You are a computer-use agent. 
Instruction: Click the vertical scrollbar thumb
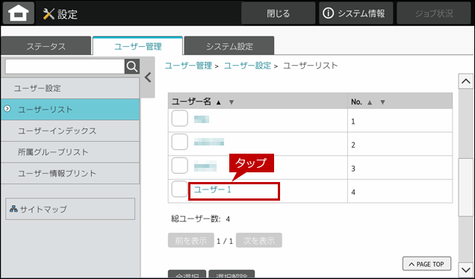pos(465,187)
